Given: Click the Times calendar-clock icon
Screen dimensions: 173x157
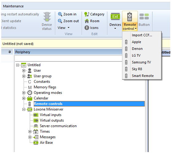Looking at the screenshot, I should pyautogui.click(x=36, y=131).
